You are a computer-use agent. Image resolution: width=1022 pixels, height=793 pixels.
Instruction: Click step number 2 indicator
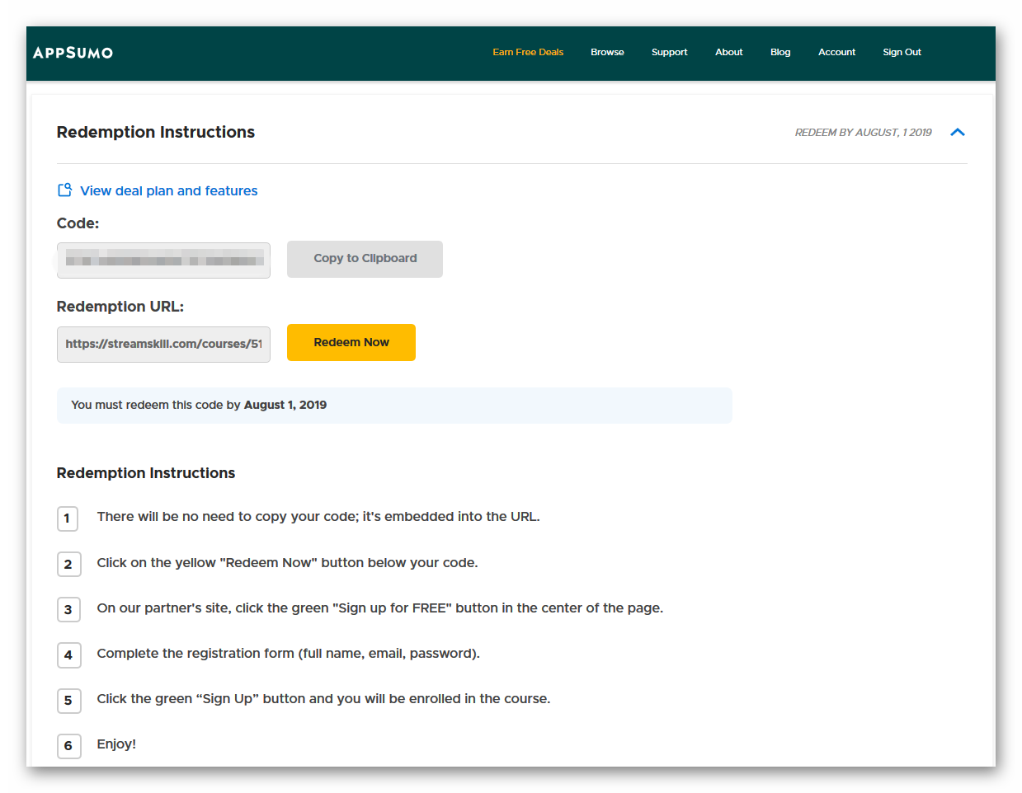click(68, 564)
